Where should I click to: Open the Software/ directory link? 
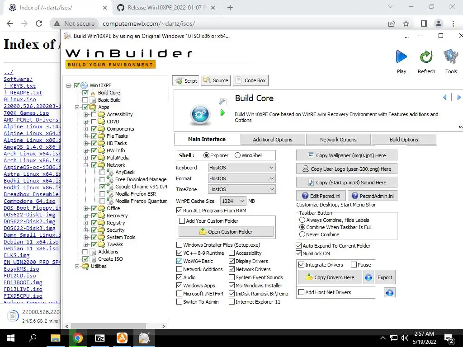(18, 79)
